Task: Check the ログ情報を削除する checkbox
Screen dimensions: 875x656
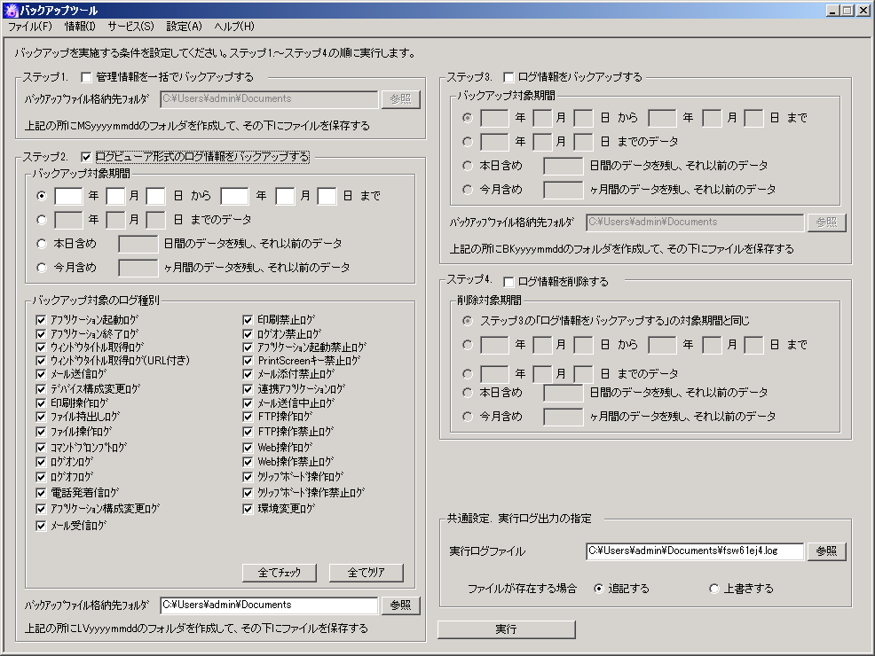Action: point(509,282)
